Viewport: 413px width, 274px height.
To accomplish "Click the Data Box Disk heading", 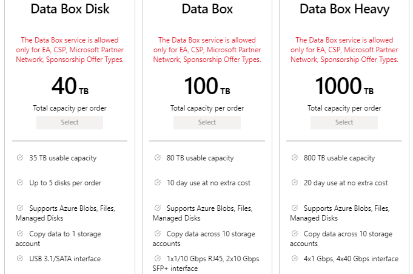I will tap(70, 9).
